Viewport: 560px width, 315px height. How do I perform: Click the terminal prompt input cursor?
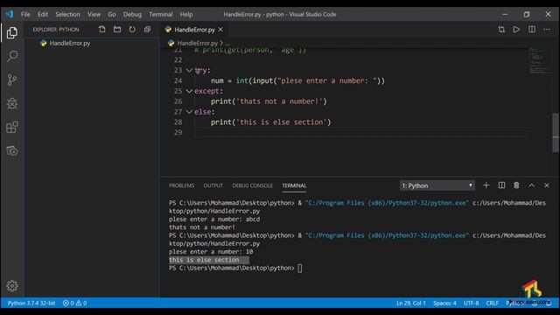pos(299,269)
